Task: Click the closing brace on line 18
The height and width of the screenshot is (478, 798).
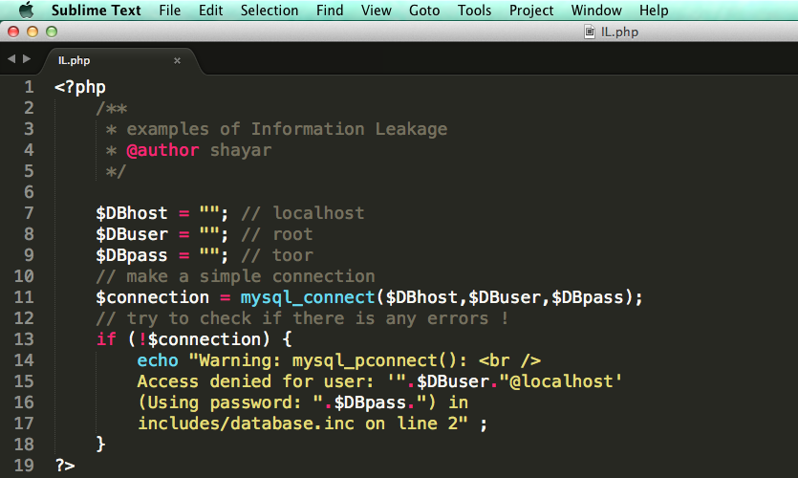Action: (100, 445)
